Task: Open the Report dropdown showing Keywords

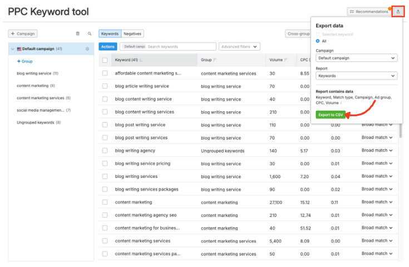Action: tap(356, 76)
